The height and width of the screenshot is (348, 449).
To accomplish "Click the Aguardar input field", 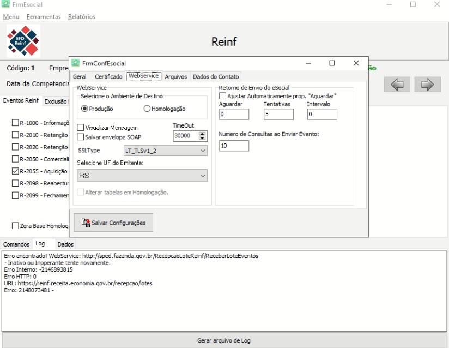I will (234, 114).
